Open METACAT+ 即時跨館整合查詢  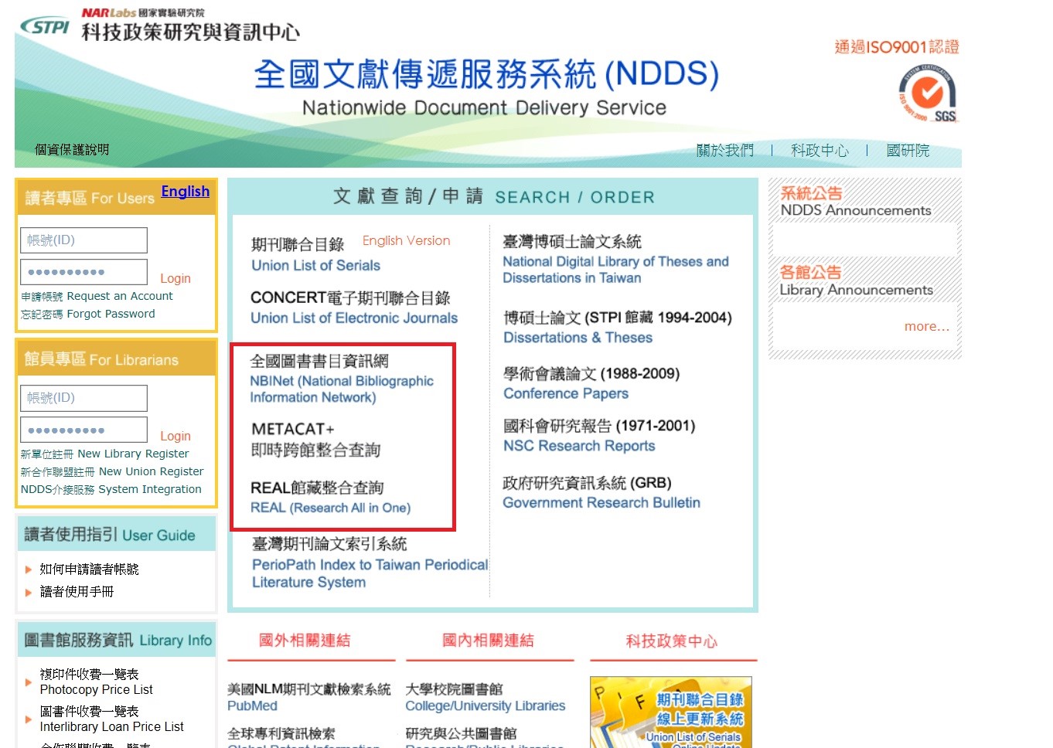[x=316, y=440]
